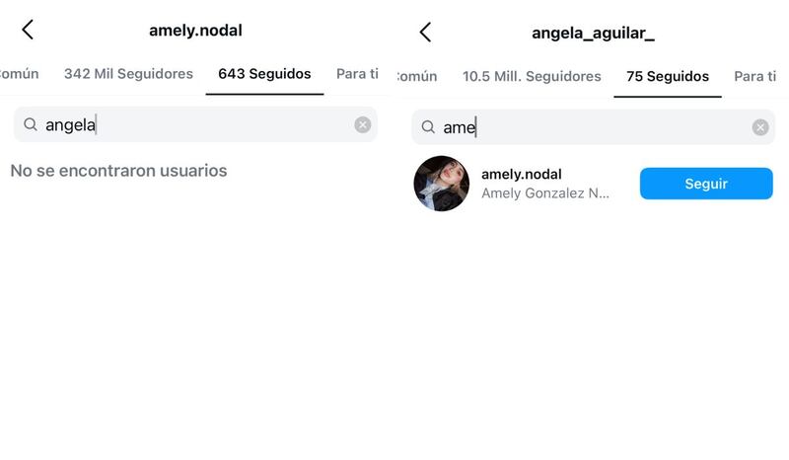
Task: Open Para ti tab under angela_aguilar_
Action: point(754,76)
